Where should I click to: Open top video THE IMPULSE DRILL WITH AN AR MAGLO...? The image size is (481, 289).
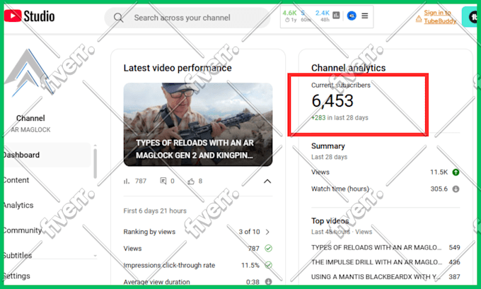coord(376,262)
